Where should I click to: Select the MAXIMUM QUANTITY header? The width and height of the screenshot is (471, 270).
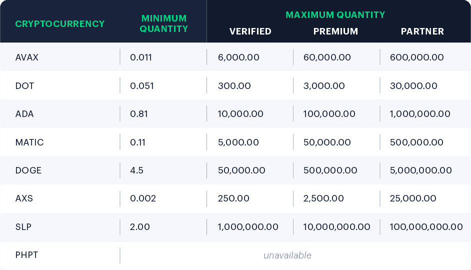pos(335,14)
